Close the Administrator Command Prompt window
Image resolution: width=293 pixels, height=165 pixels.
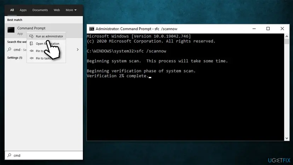point(282,29)
